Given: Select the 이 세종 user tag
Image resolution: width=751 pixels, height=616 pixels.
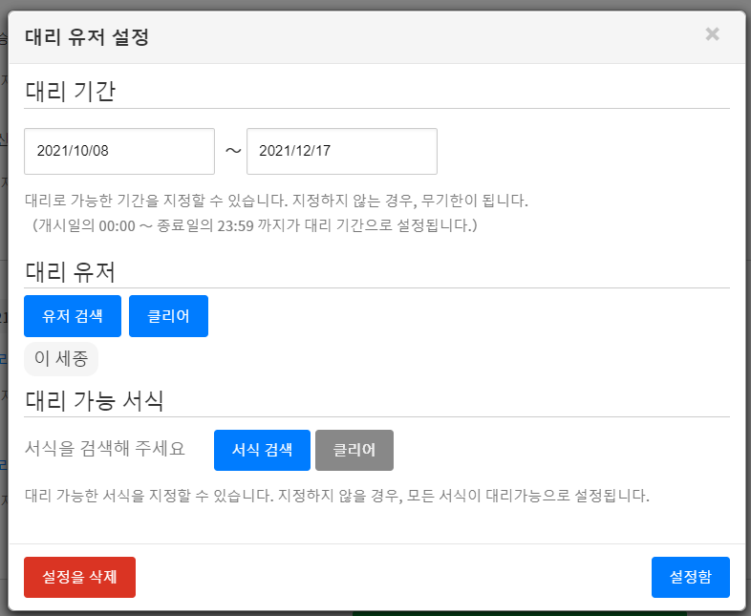Looking at the screenshot, I should tap(61, 360).
